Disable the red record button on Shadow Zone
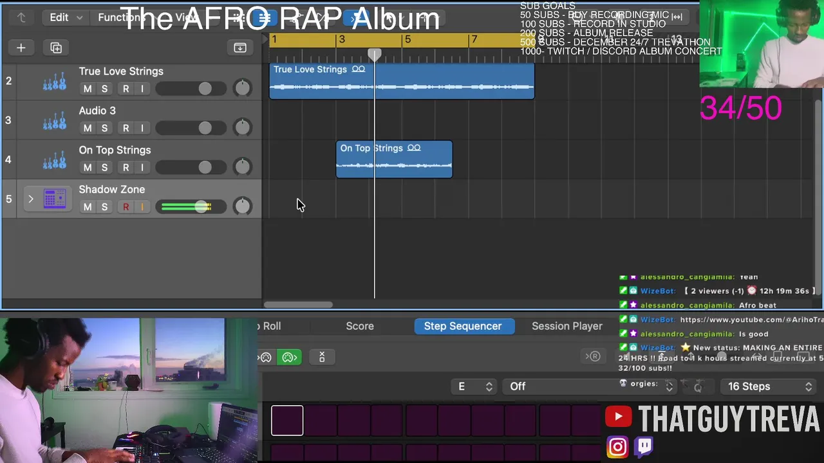The image size is (824, 463). (x=126, y=206)
